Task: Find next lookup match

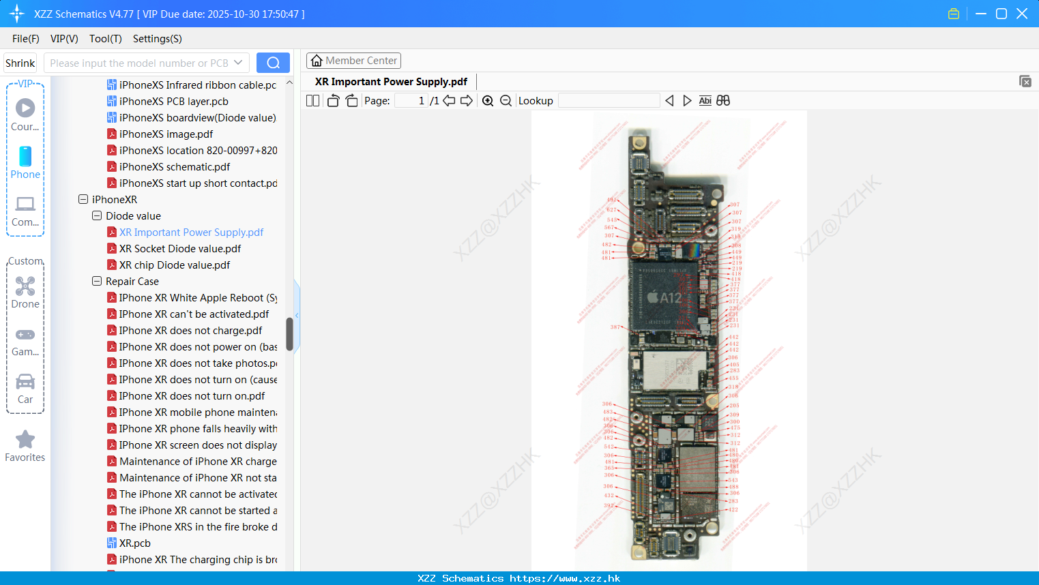Action: coord(687,101)
